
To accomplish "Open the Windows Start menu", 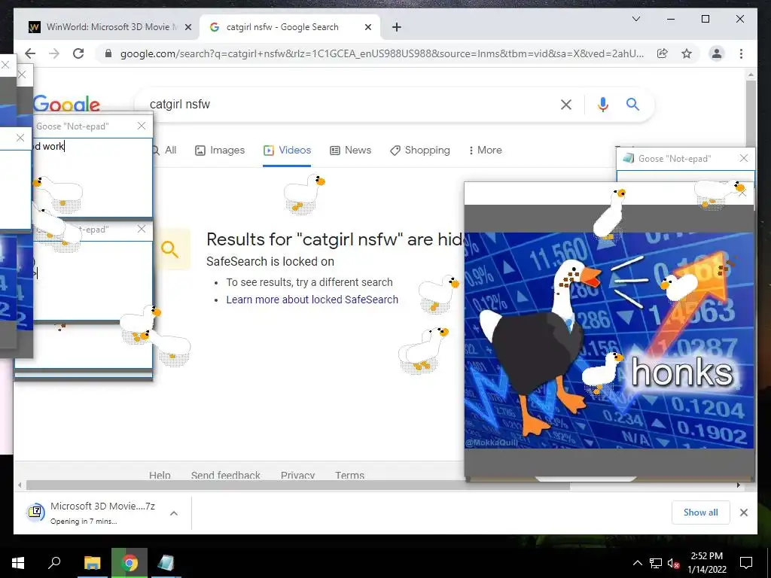I will 18,563.
